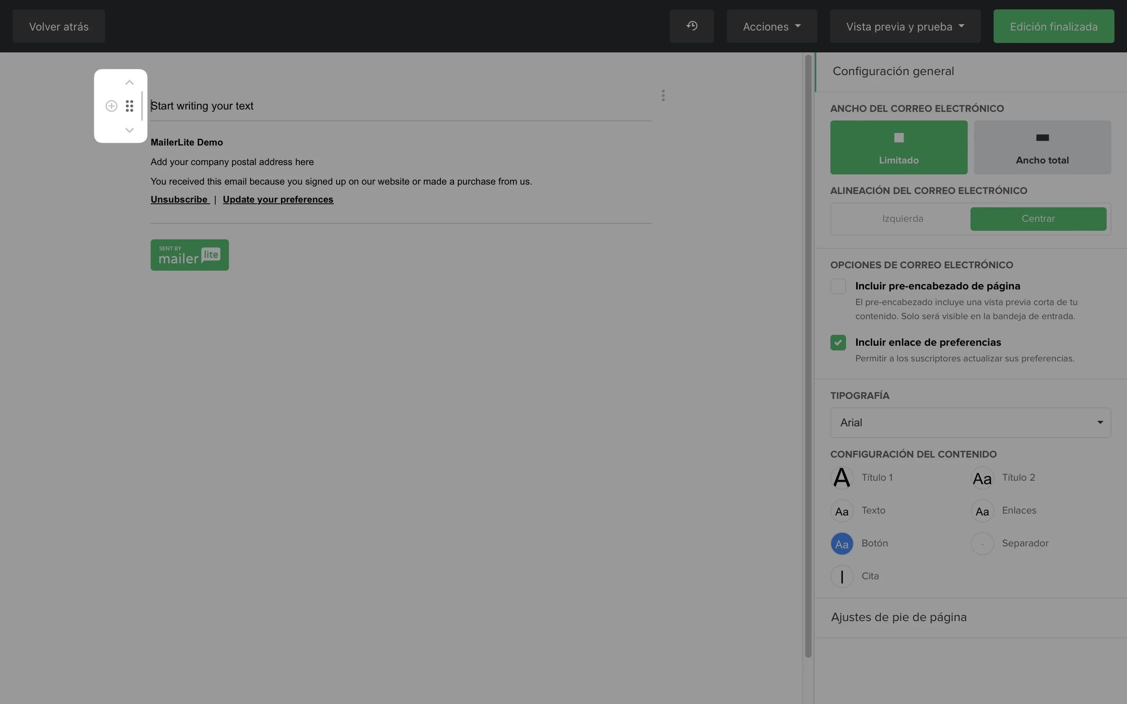Image resolution: width=1127 pixels, height=704 pixels.
Task: Click the add block plus icon
Action: click(111, 106)
